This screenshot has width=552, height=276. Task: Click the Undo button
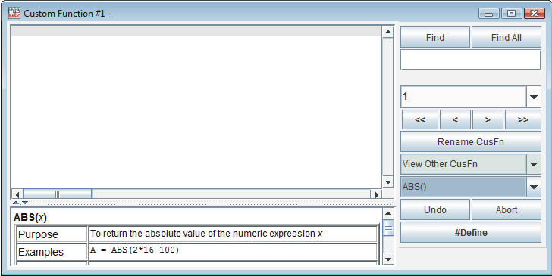[435, 209]
